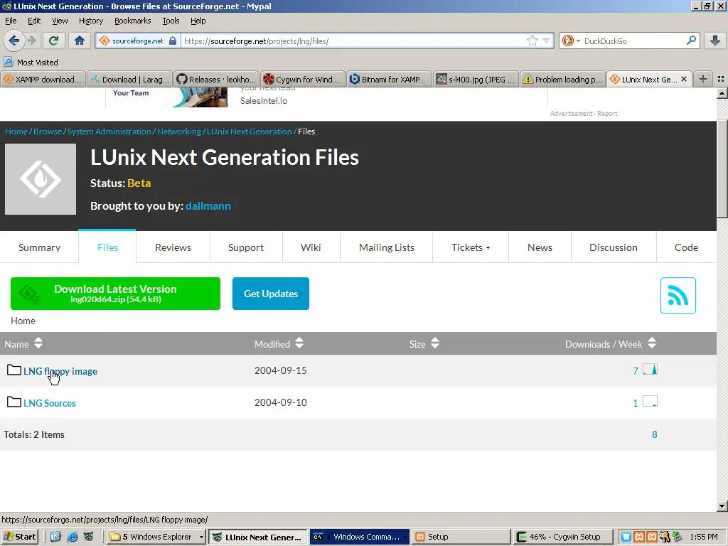Switch to Cygwin for Wind... tab
Viewport: 728px width, 546px height.
point(303,80)
